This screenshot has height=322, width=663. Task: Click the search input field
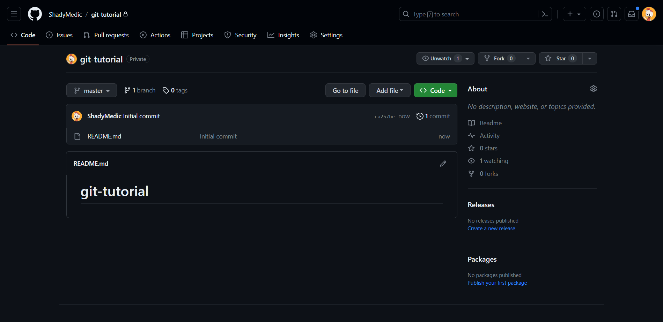pyautogui.click(x=468, y=14)
